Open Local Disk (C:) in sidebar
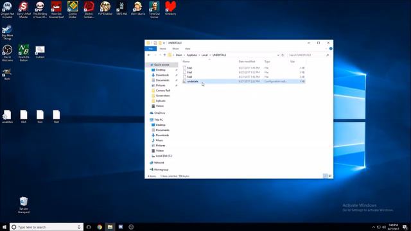Screen dimensions: 411x231 164,156
